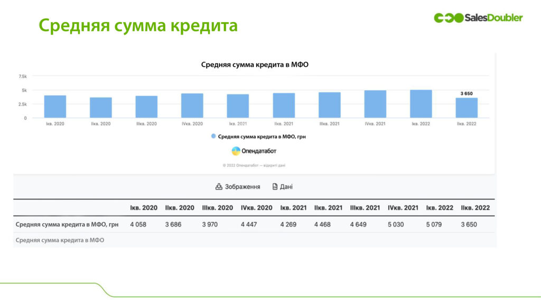The width and height of the screenshot is (541, 304).
Task: Click the Опендатабот logo icon
Action: [x=235, y=150]
